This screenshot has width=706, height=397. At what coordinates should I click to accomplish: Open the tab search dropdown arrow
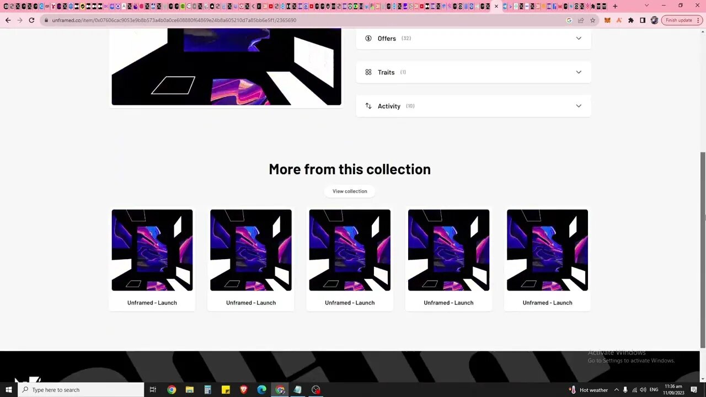coord(647,6)
